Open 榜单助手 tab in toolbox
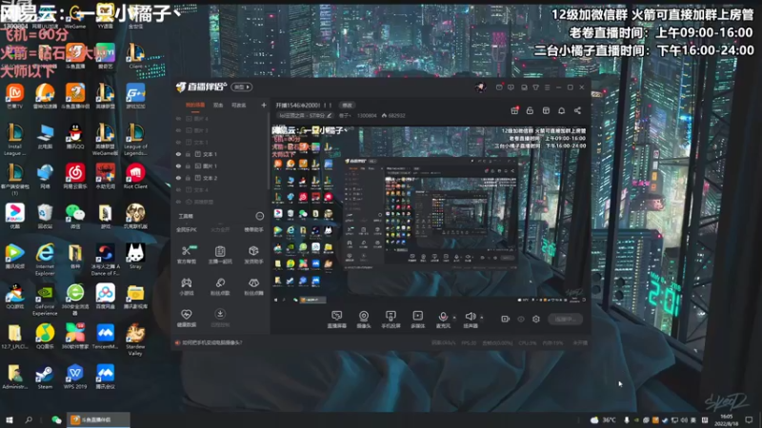 (253, 230)
